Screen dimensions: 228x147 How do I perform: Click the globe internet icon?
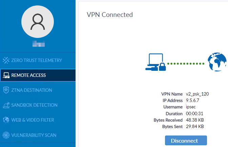click(217, 62)
